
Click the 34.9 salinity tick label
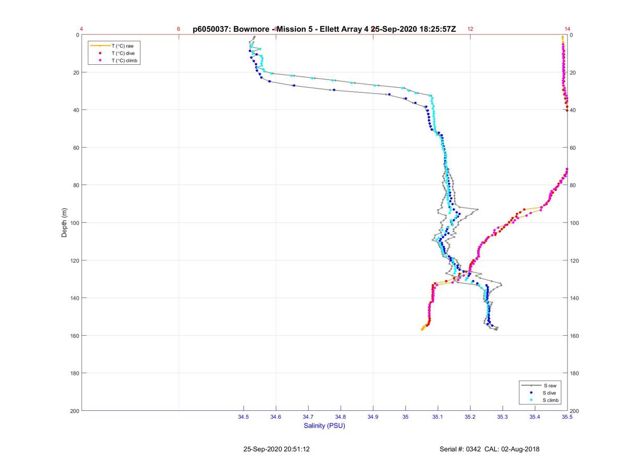[x=373, y=417]
